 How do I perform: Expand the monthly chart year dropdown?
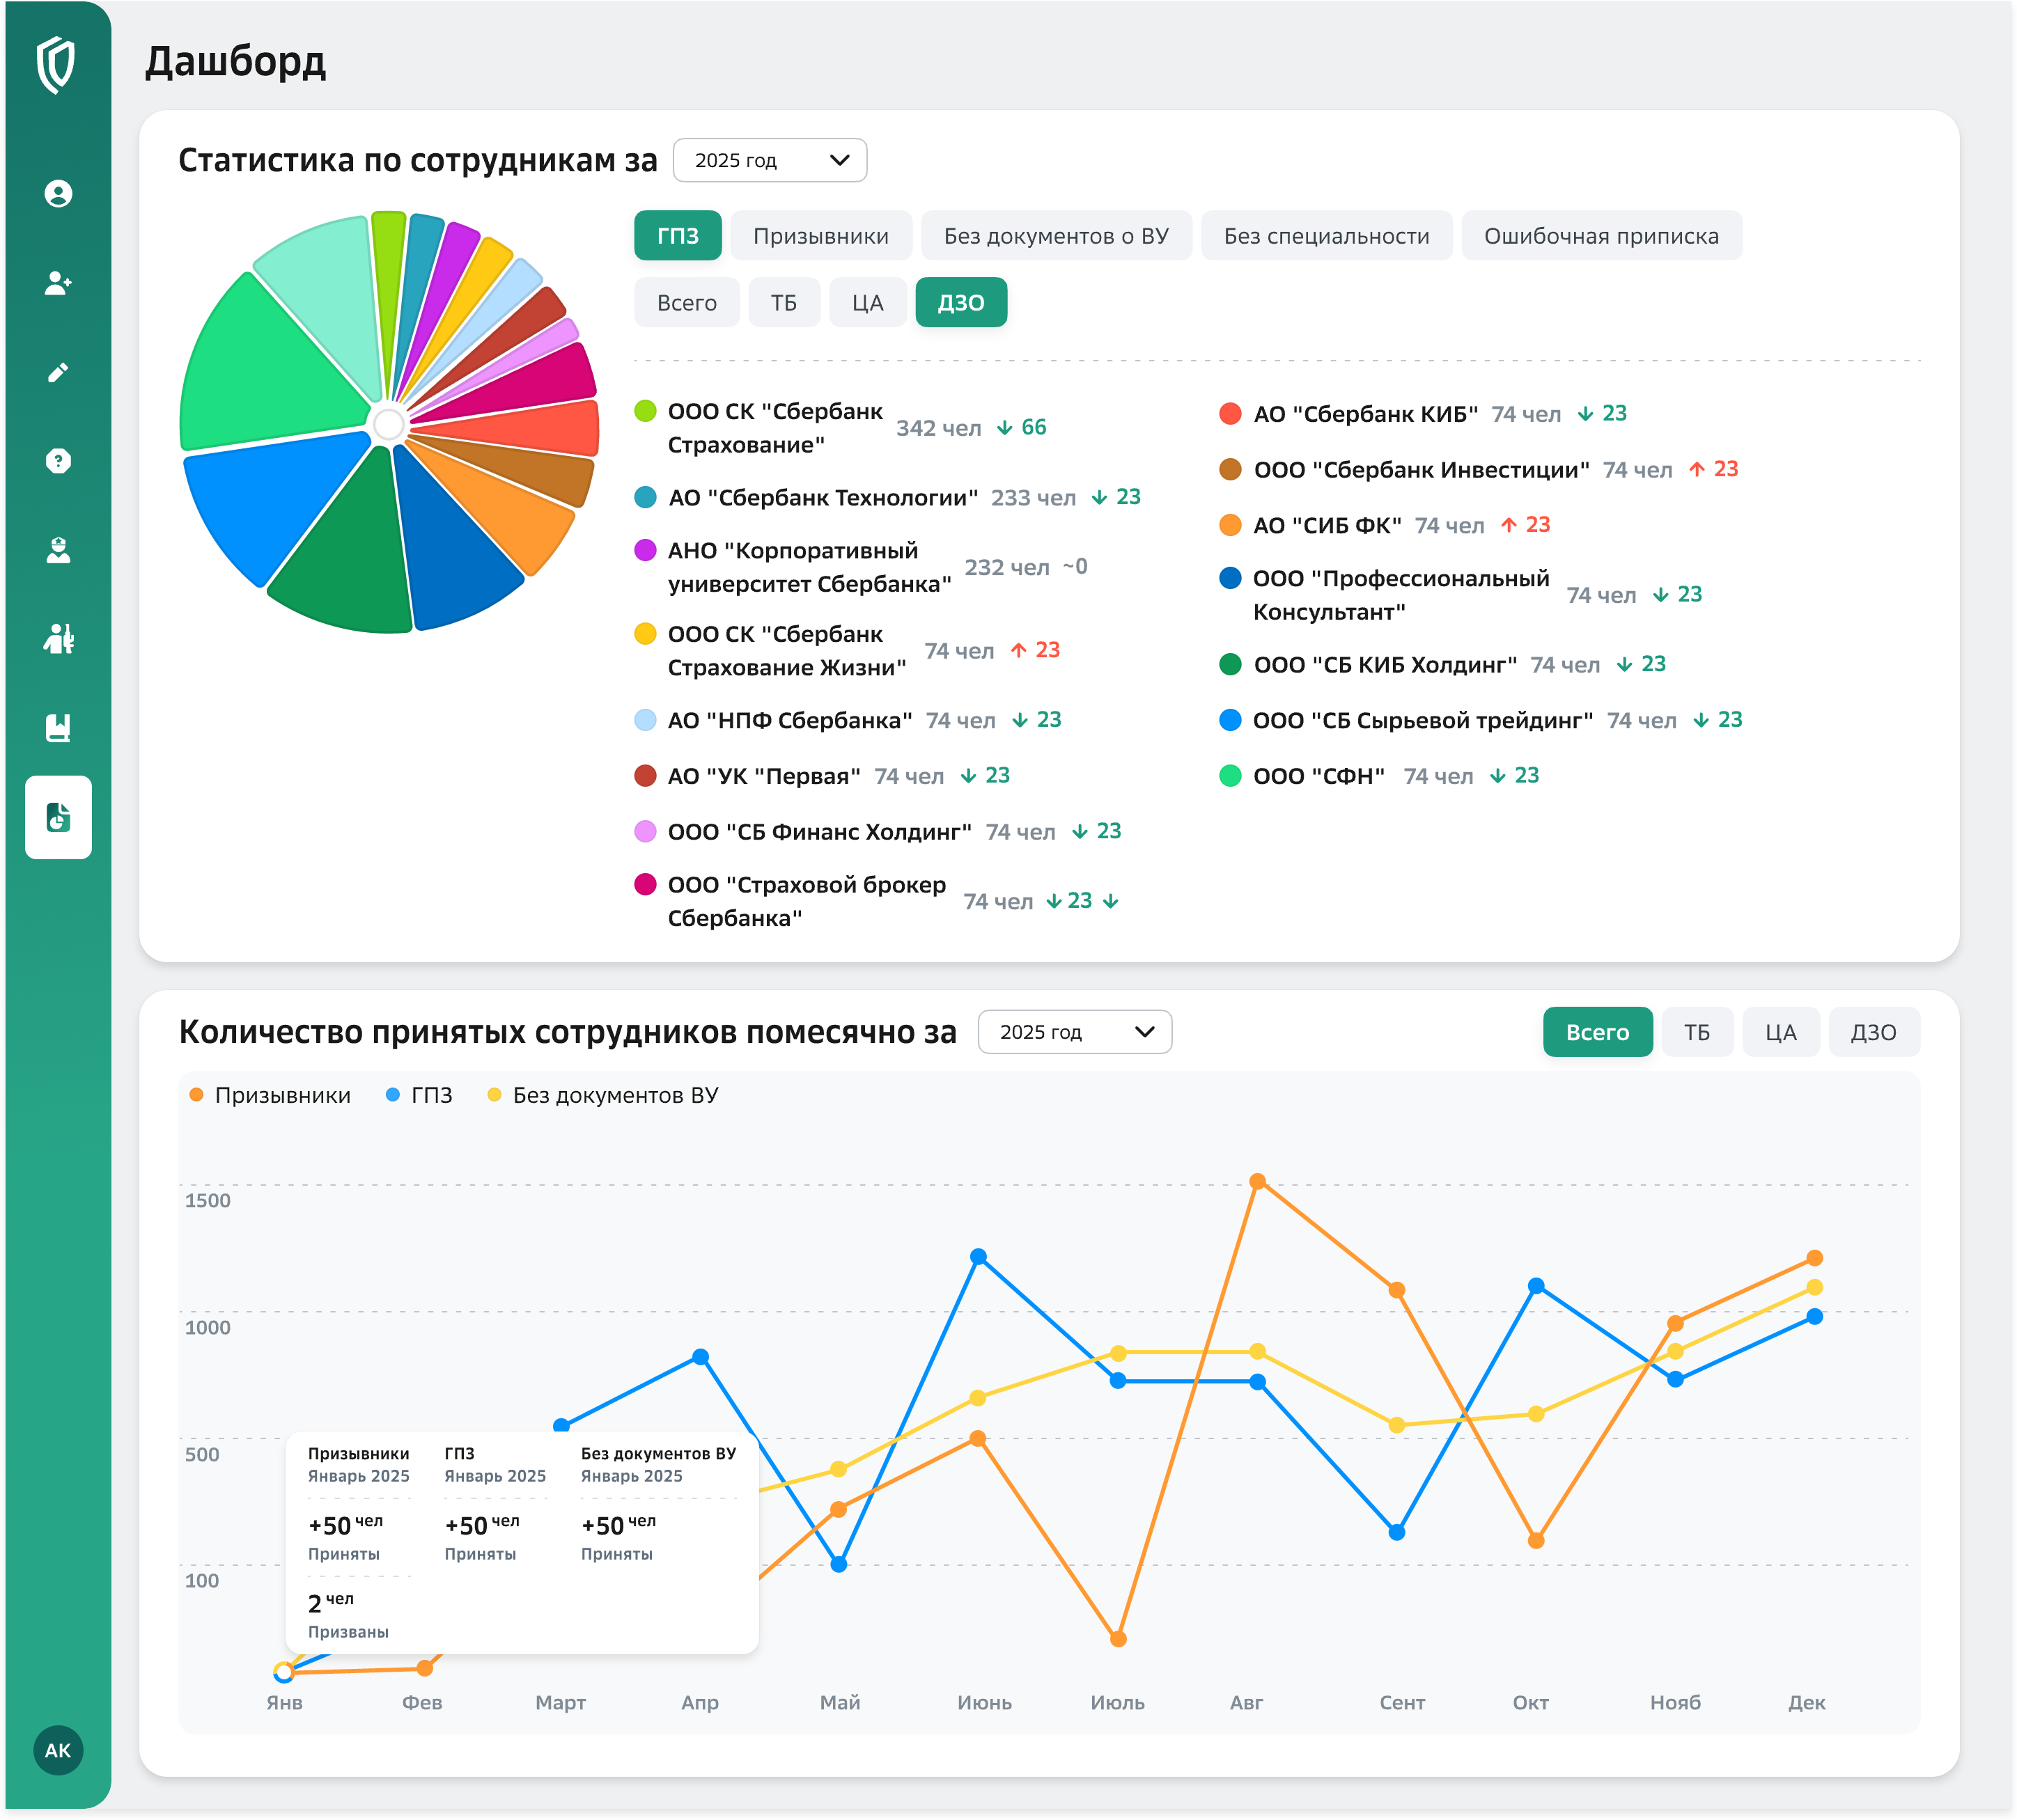click(1075, 1032)
